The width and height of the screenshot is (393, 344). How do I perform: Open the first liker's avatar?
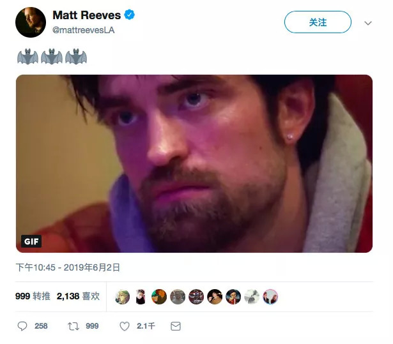coord(122,297)
